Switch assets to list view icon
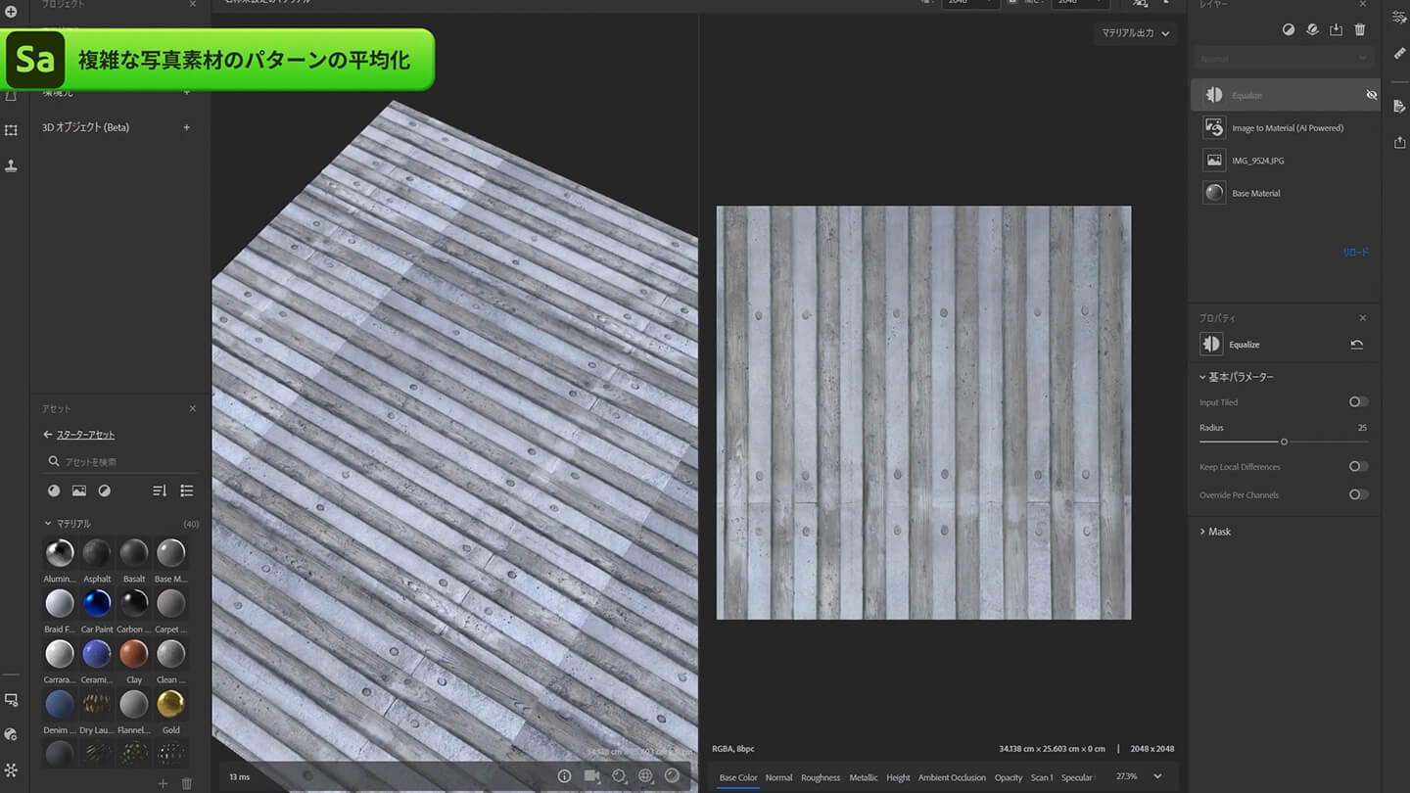The image size is (1410, 793). [187, 490]
